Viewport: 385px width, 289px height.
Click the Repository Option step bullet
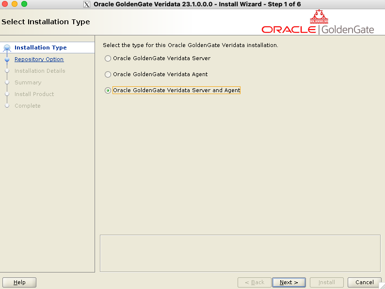coord(7,59)
